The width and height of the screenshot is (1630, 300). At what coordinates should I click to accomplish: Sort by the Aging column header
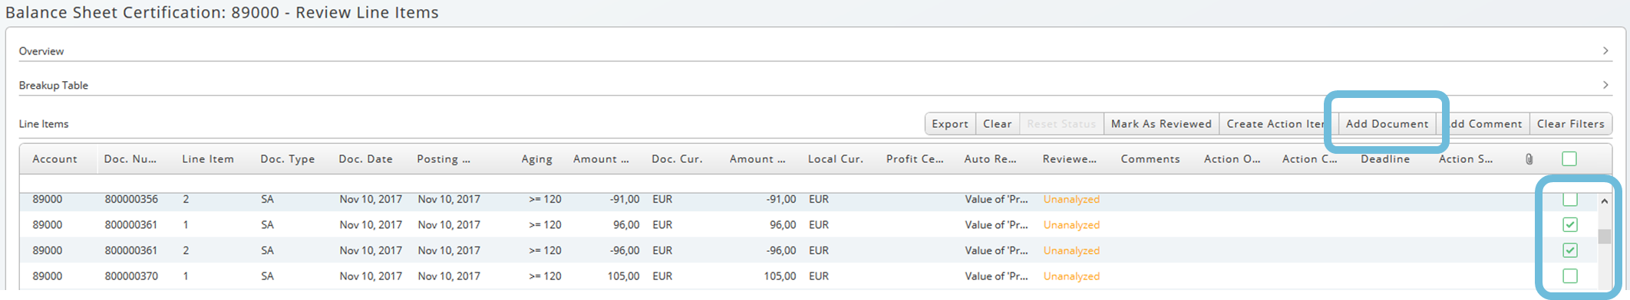536,159
